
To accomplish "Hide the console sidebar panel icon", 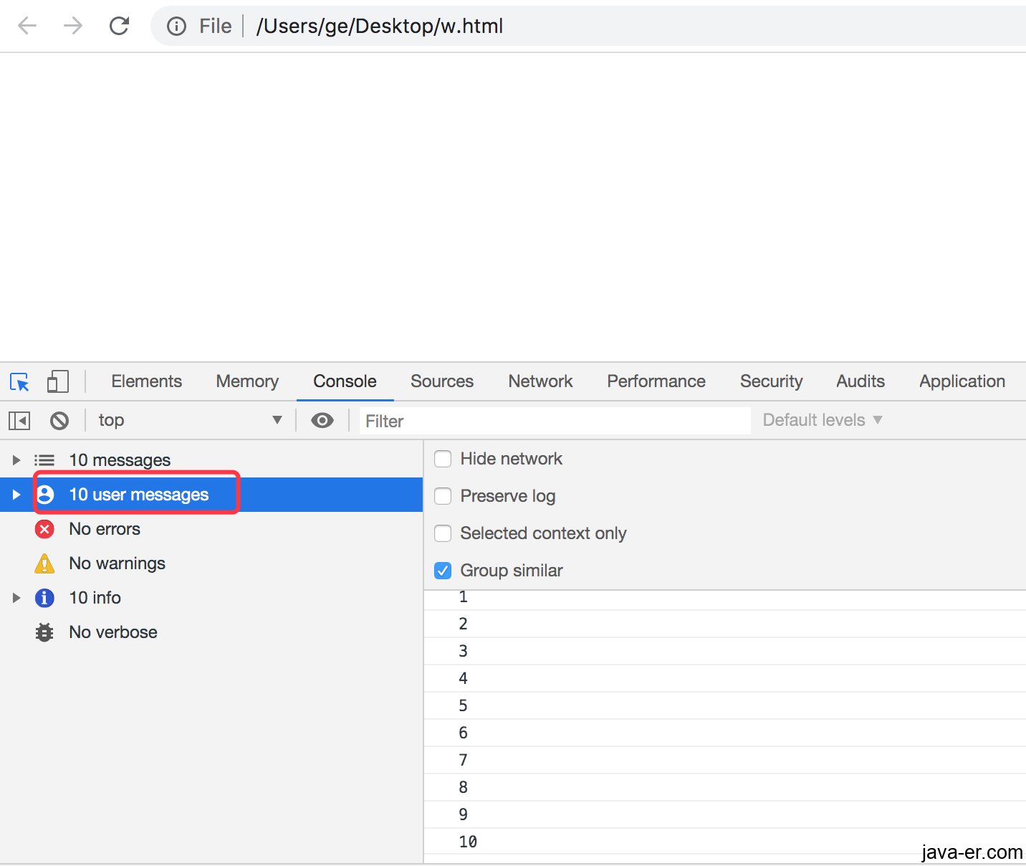I will (x=19, y=421).
